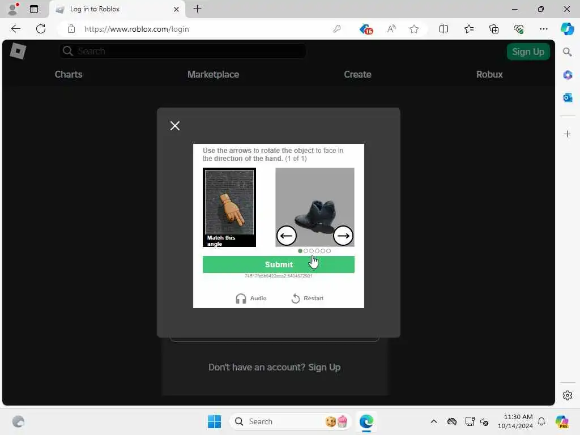This screenshot has height=435, width=580.
Task: Select the fourth rotation position dot
Action: pos(317,251)
